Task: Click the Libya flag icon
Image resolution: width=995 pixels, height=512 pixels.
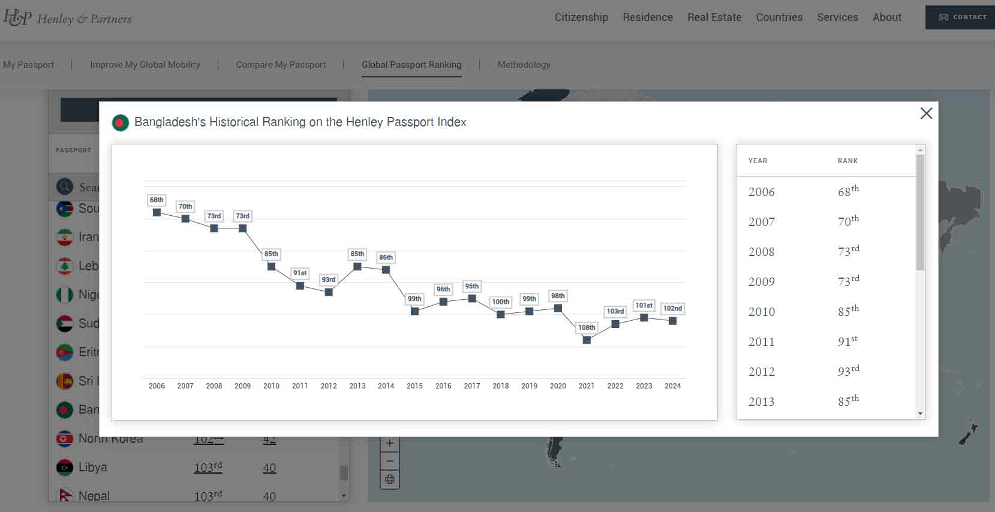Action: tap(65, 468)
